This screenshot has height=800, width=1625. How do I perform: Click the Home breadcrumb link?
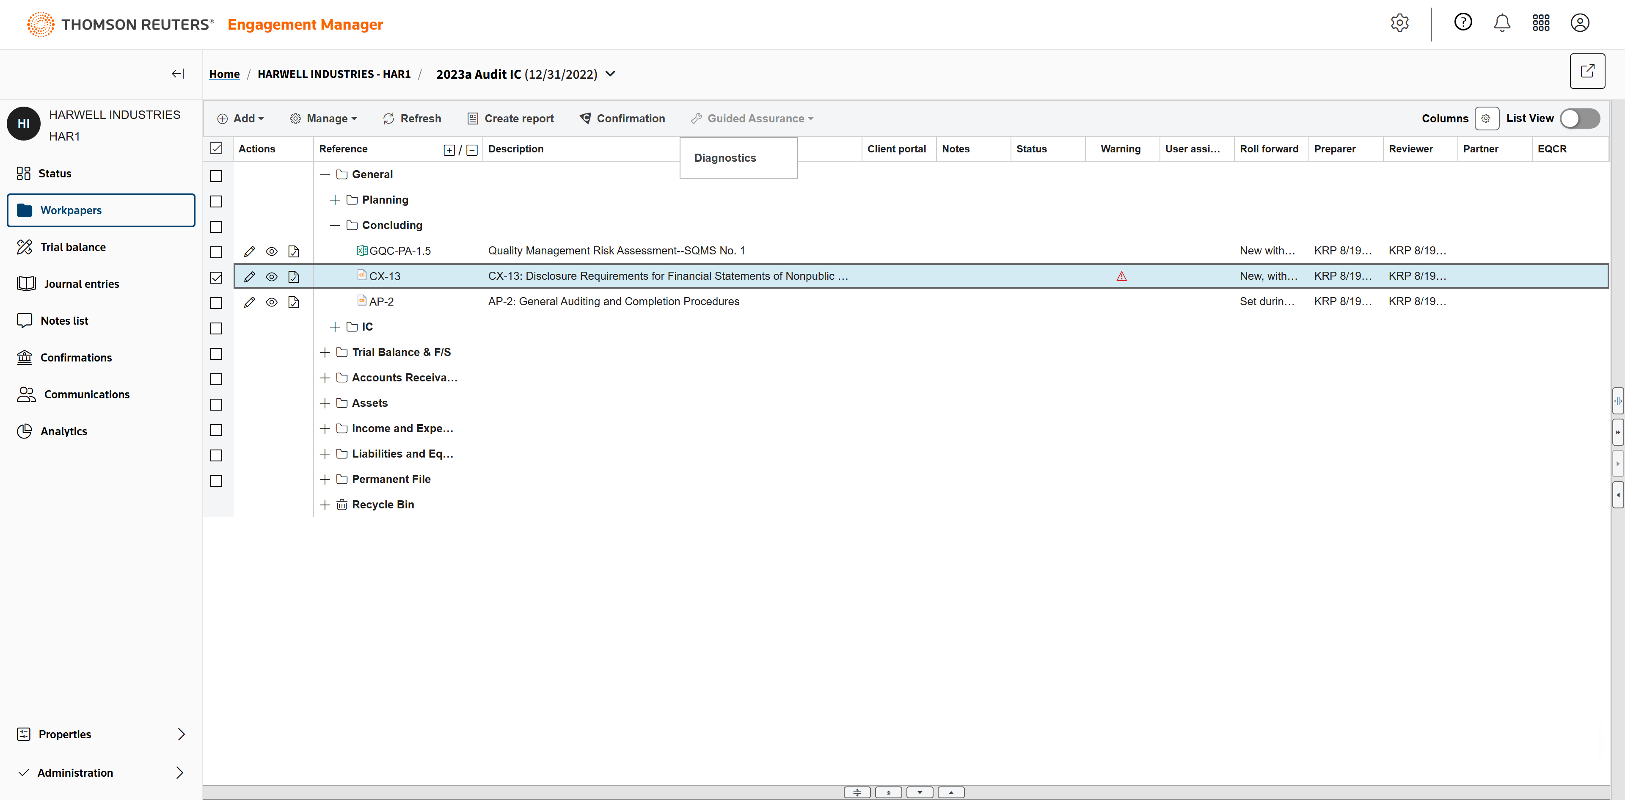[224, 74]
